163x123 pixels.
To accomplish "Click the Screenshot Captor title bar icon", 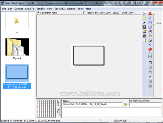I will click(2, 3).
